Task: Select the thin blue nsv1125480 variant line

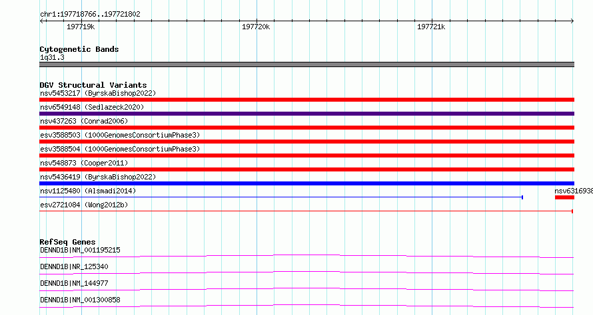Action: click(x=281, y=197)
